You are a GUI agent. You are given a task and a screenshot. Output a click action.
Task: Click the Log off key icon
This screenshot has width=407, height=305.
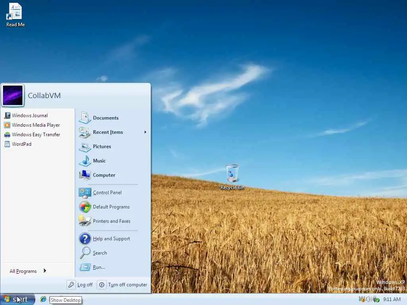[x=71, y=285]
